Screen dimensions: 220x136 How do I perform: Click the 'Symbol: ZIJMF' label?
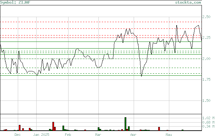(15, 2)
